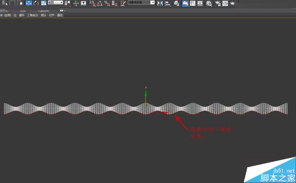
Task: Open the 三角剖分 ribbon panel tab
Action: click(x=33, y=15)
